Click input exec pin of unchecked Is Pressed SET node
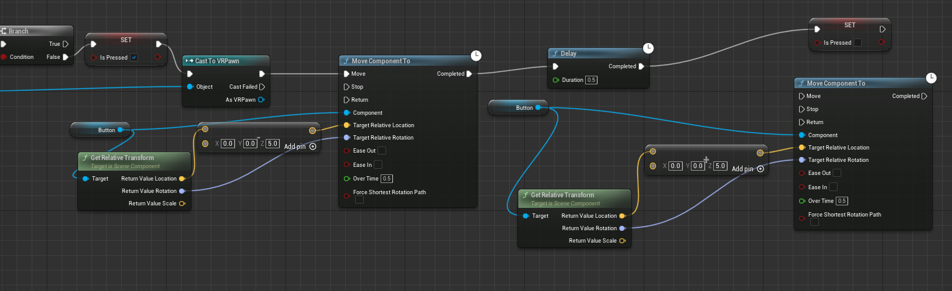This screenshot has width=952, height=291. 818,29
